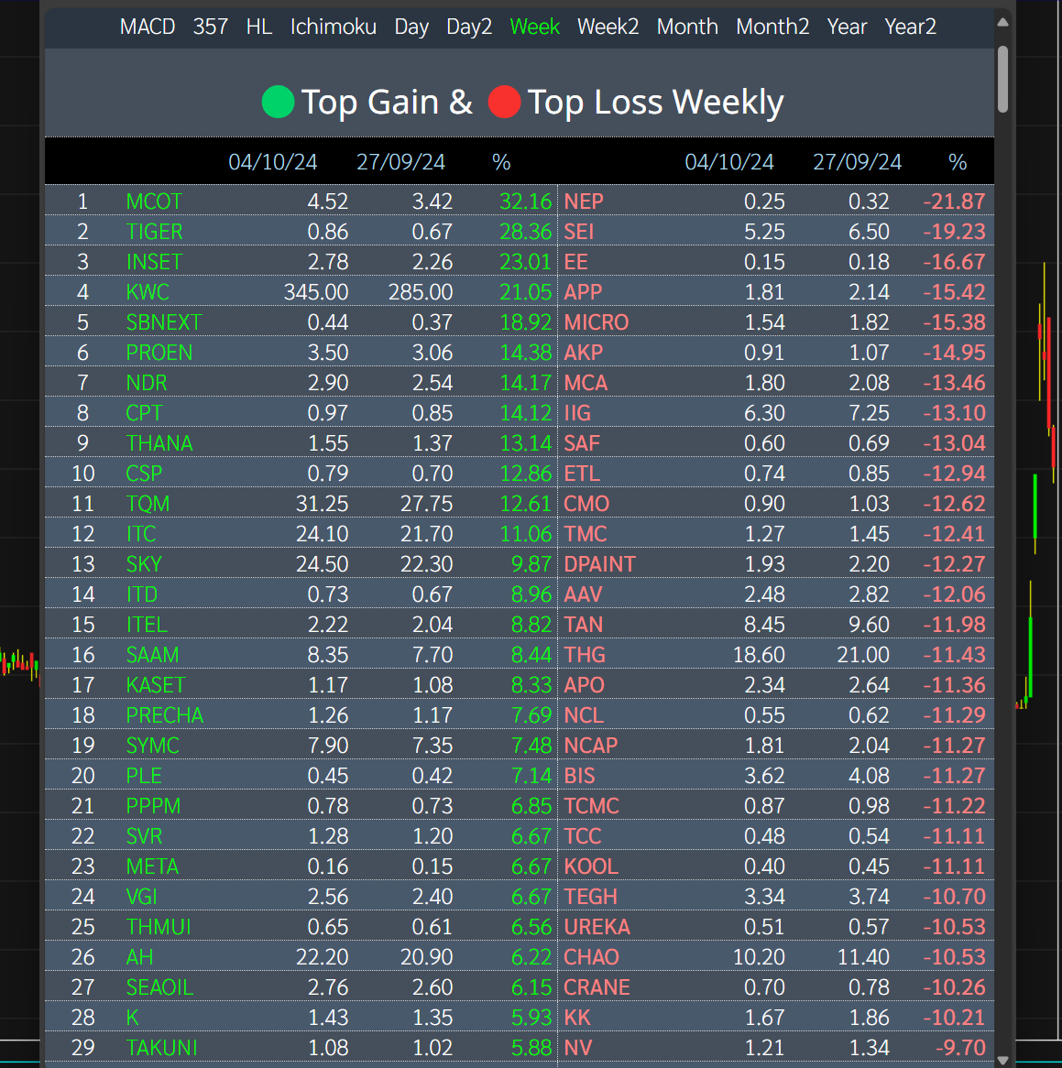Click scrollbar down arrow at bottom
The width and height of the screenshot is (1062, 1068).
(x=1002, y=1061)
